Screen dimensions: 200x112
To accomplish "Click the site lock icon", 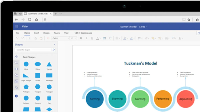I will pos(45,20).
